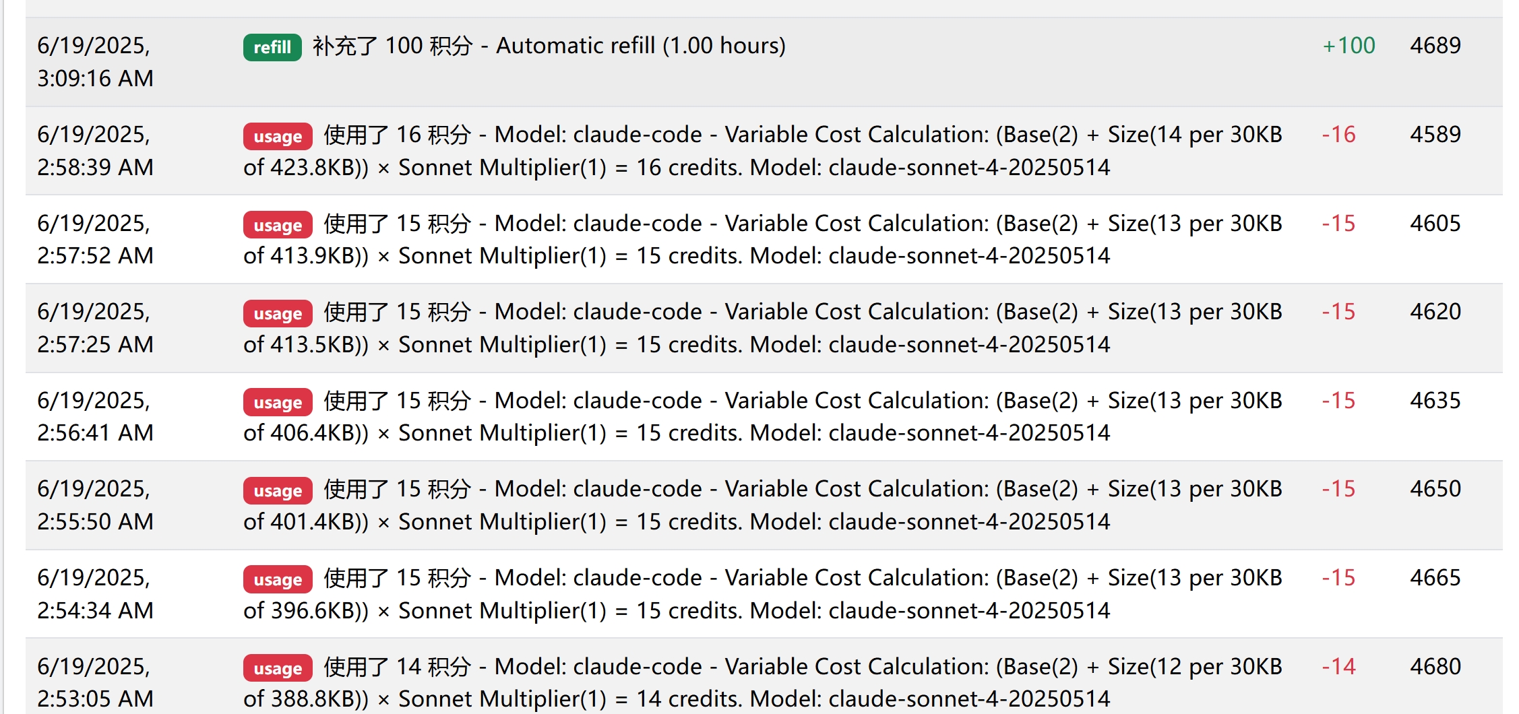Click the usage badge at 2:57:52 AM

click(278, 225)
